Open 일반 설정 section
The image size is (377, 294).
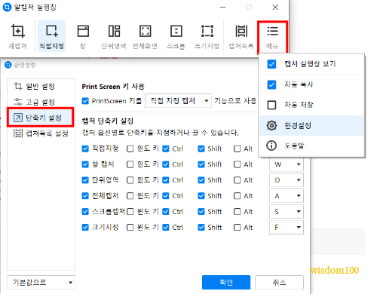[35, 86]
